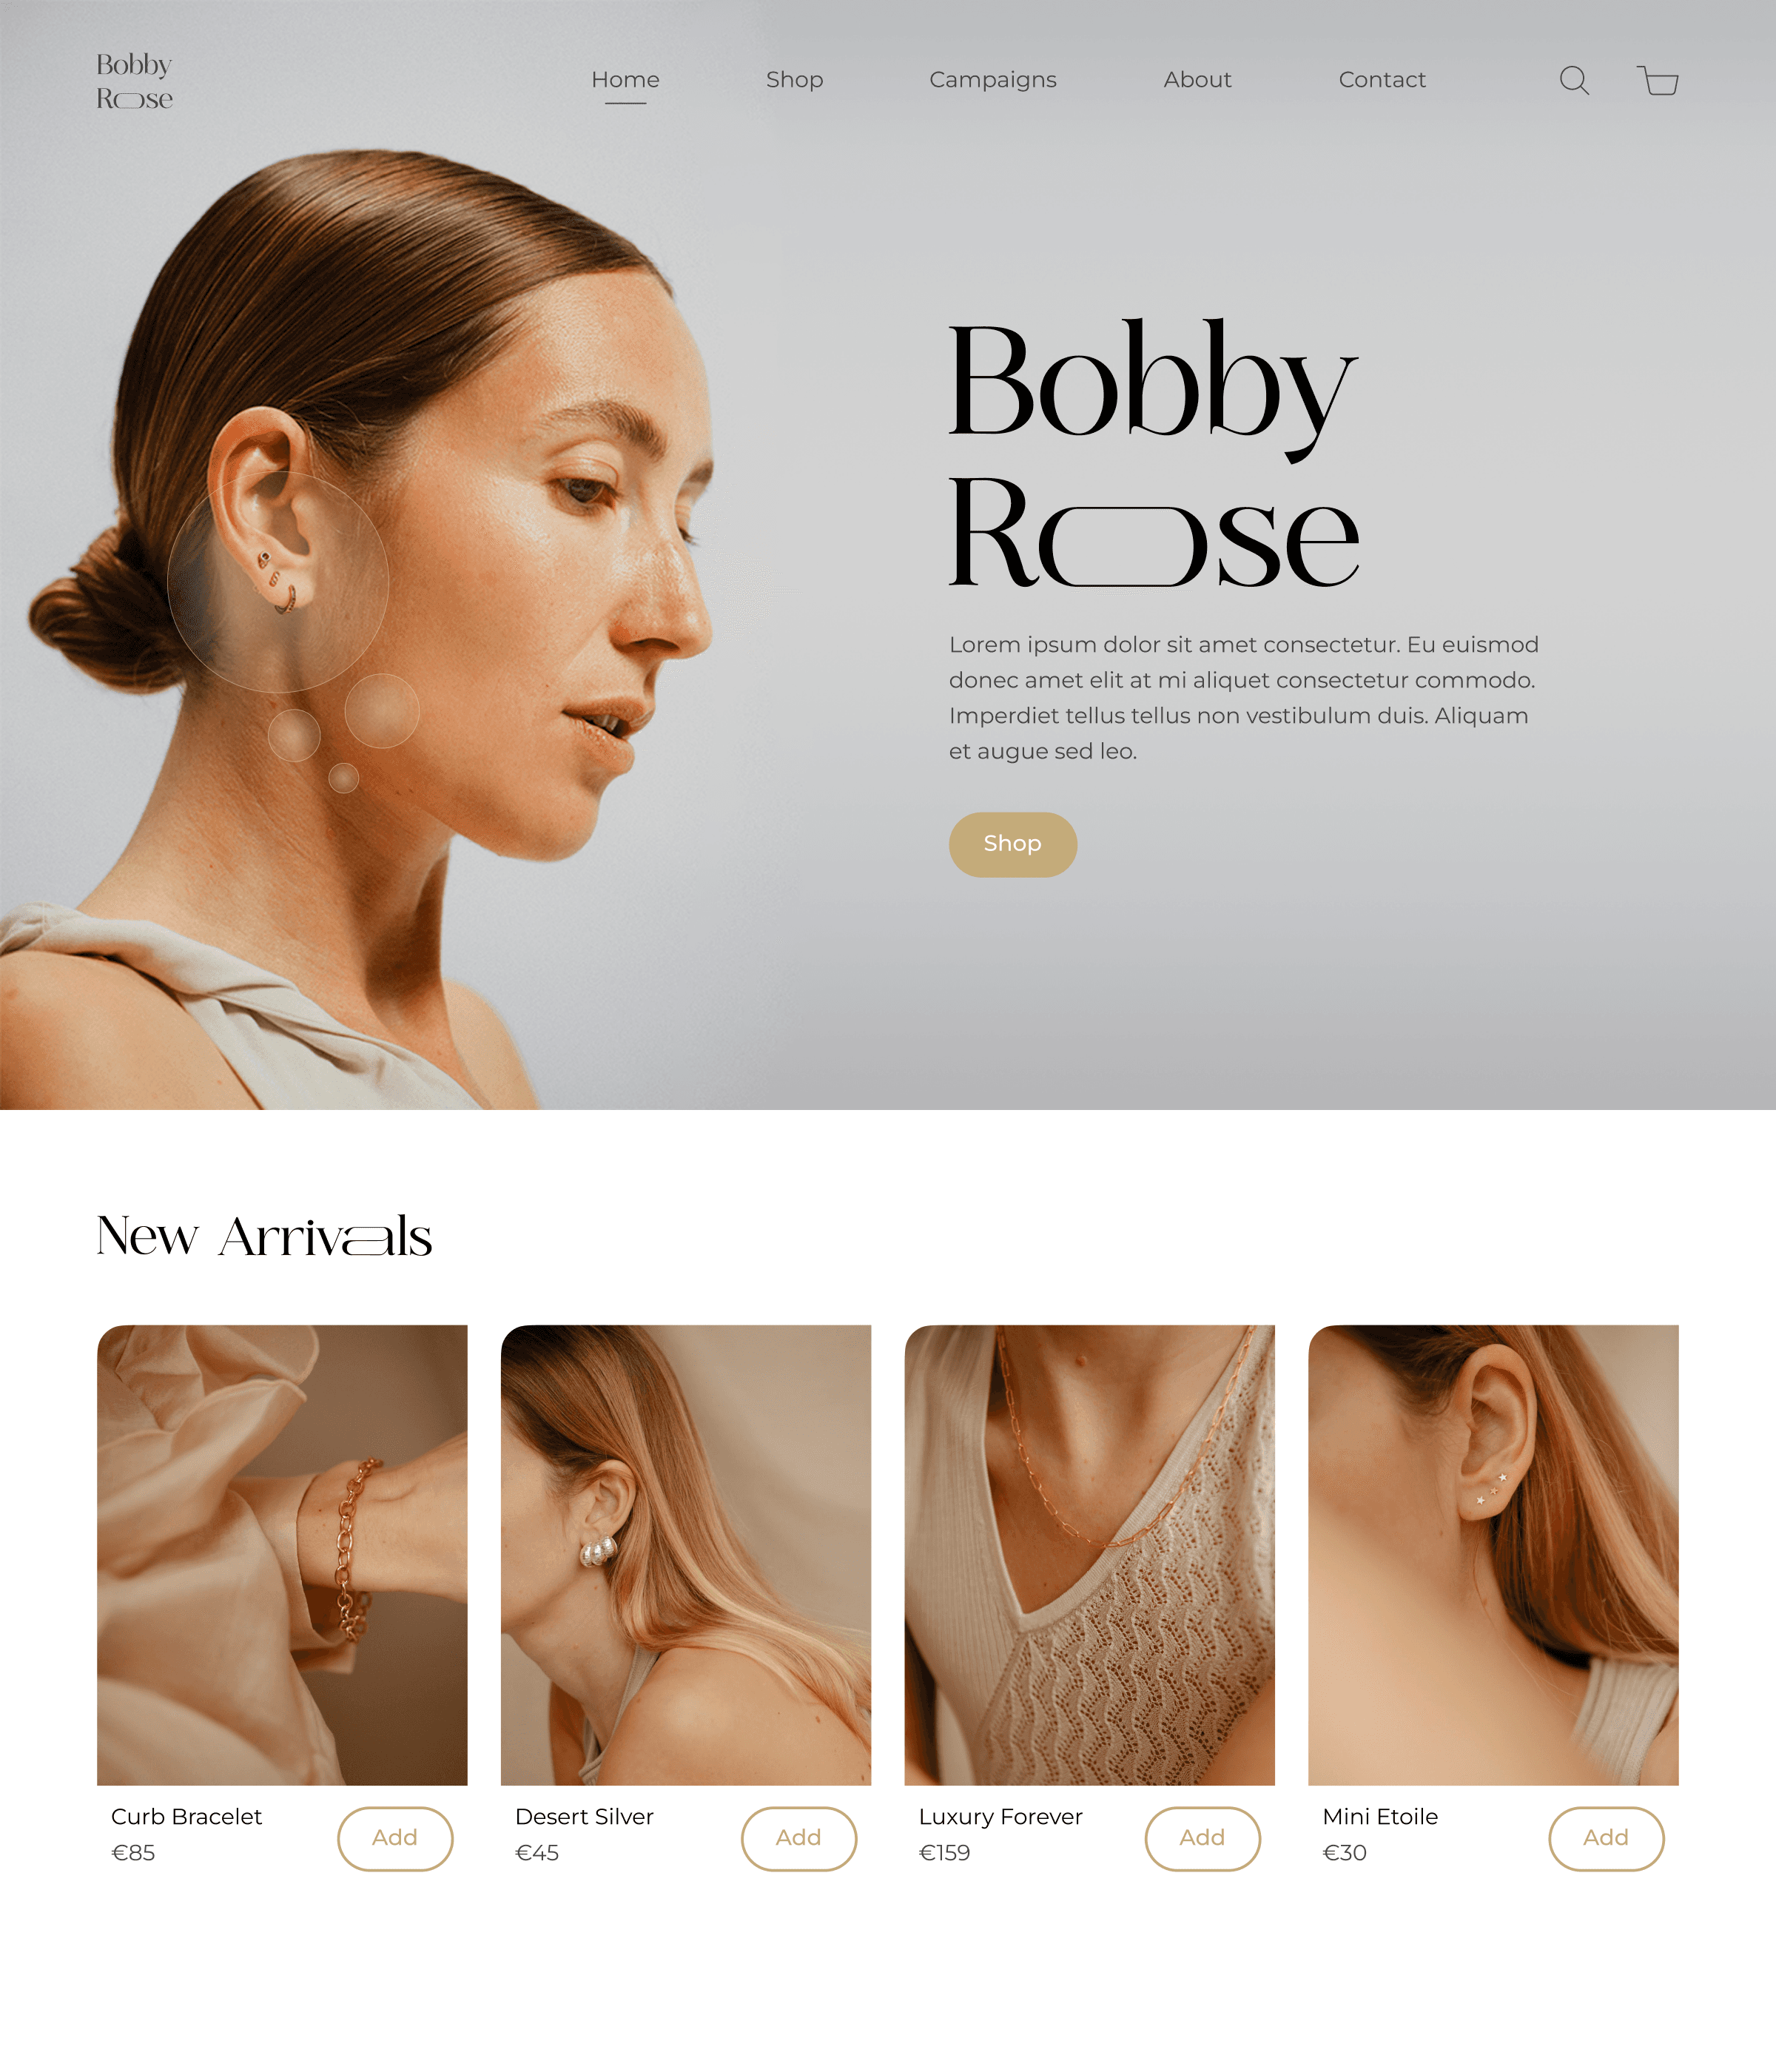Click the Mini Etoile product title
1776x2072 pixels.
click(x=1380, y=1816)
